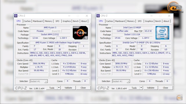186x104 pixels.
Task: Open Socket #1 selection dropdown in right window
Action: (x=121, y=81)
